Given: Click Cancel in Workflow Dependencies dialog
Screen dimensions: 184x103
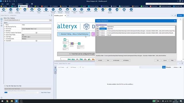Looking at the screenshot, I should (x=165, y=60).
